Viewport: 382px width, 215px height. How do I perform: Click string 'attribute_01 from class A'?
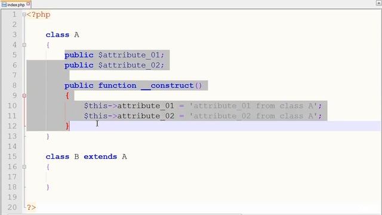tap(253, 106)
